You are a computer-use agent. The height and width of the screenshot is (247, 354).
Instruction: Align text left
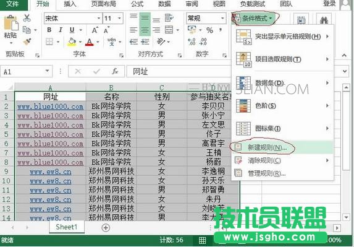[133, 30]
